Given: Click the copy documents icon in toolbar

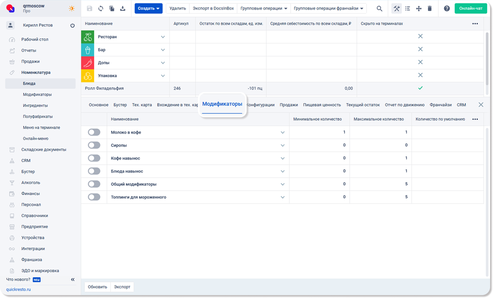Looking at the screenshot, I should pos(112,8).
